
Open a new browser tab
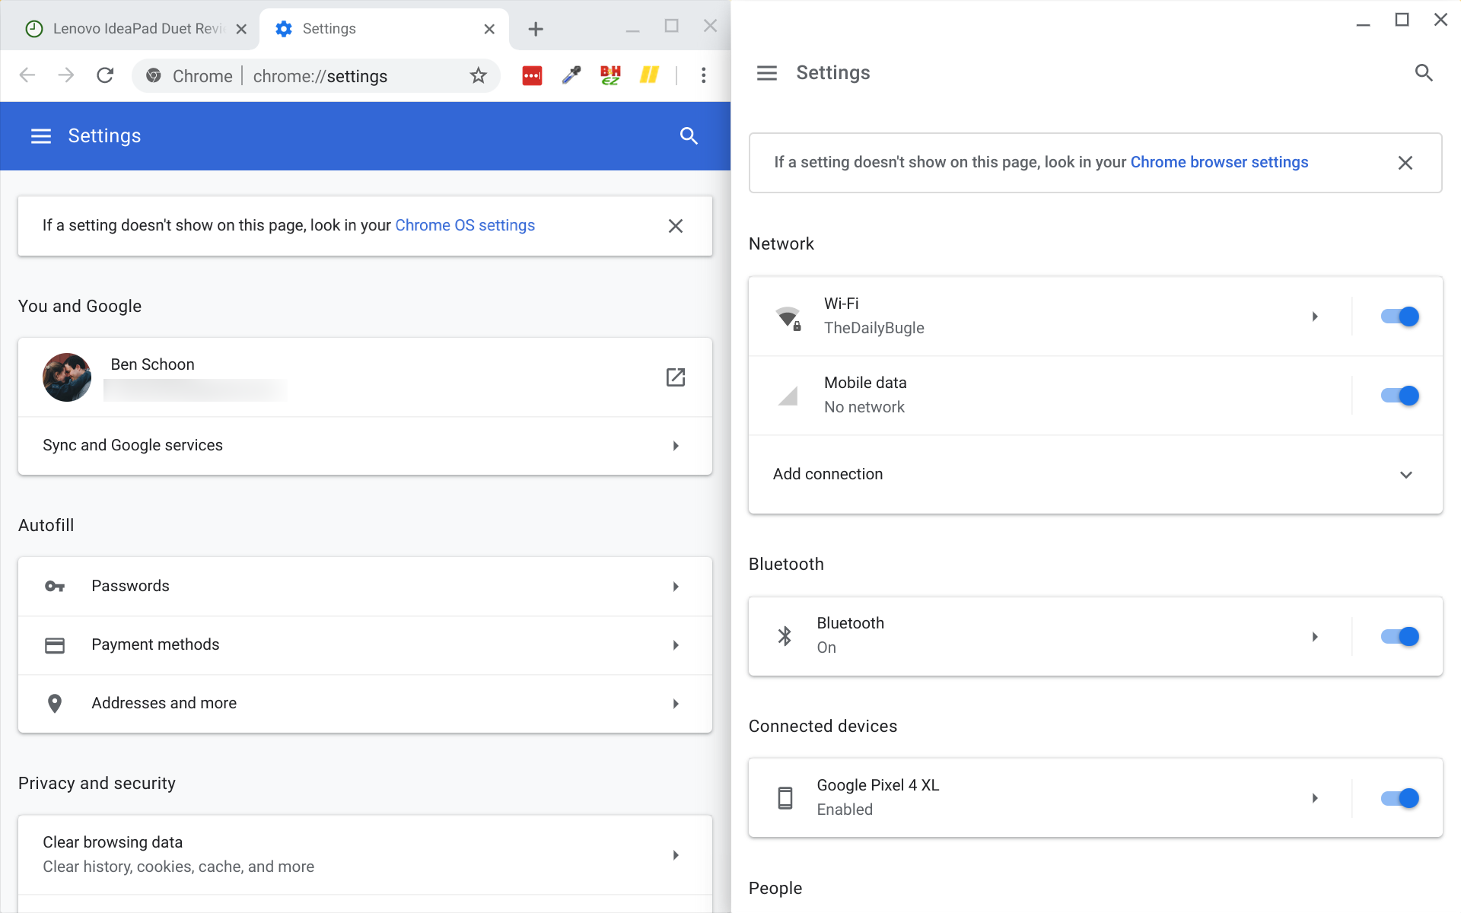coord(536,29)
